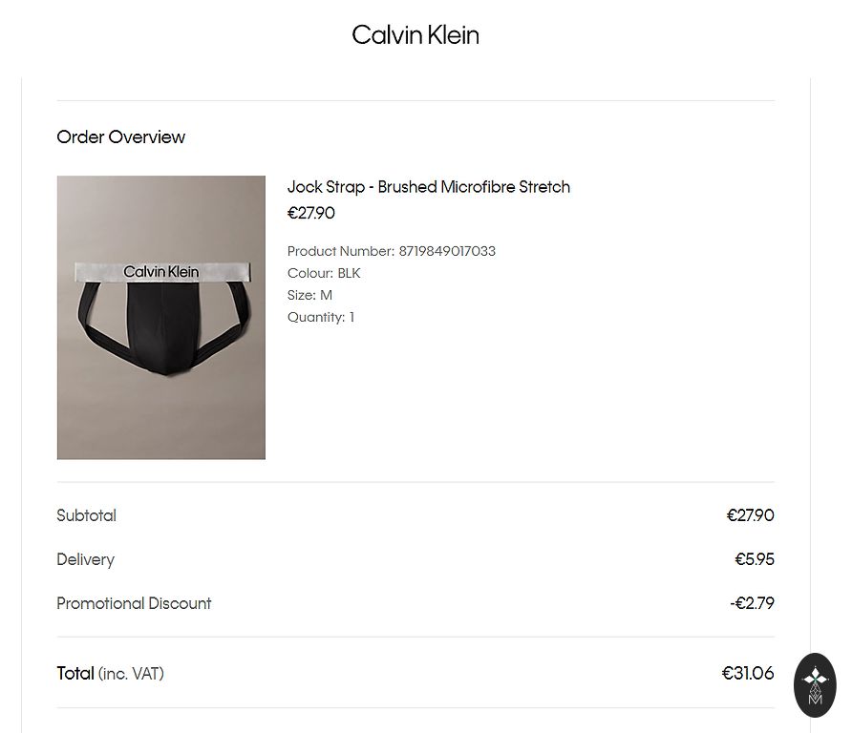Open the round floating widget icon
The image size is (852, 733).
(x=815, y=684)
